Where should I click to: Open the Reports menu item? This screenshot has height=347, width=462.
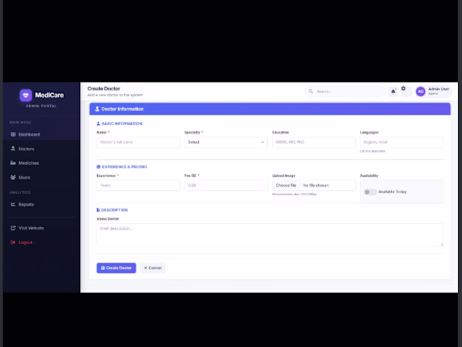(41, 204)
